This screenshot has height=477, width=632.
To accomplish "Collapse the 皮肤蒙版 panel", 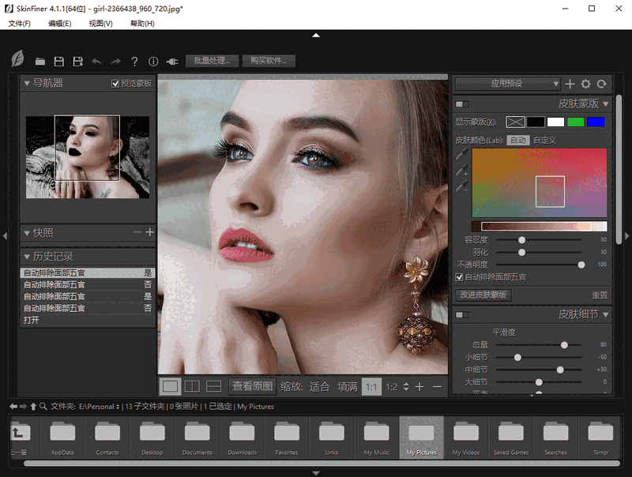I will (606, 103).
